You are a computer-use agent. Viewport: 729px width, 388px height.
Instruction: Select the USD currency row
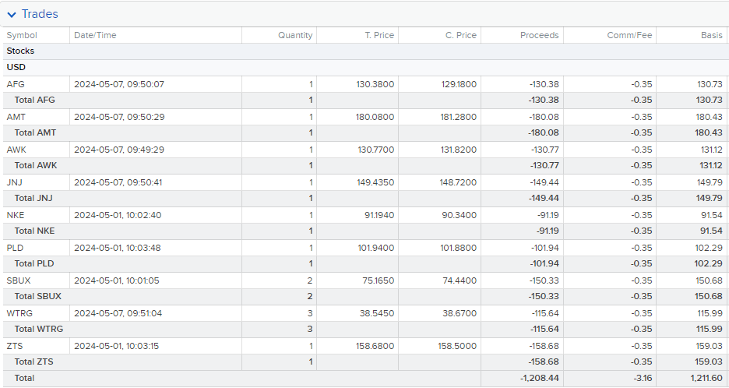click(364, 68)
